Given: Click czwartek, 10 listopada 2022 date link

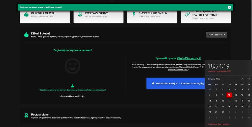Looking at the screenshot, I should tap(219, 72).
